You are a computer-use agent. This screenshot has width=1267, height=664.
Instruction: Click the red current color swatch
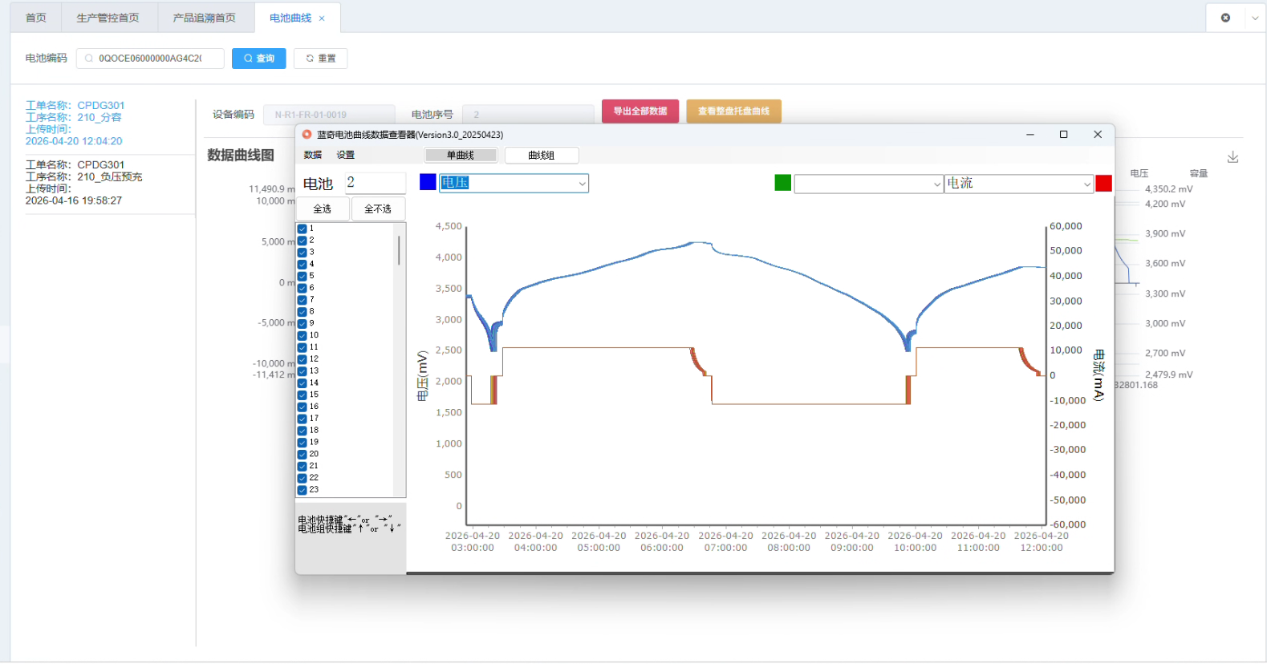tap(1104, 184)
